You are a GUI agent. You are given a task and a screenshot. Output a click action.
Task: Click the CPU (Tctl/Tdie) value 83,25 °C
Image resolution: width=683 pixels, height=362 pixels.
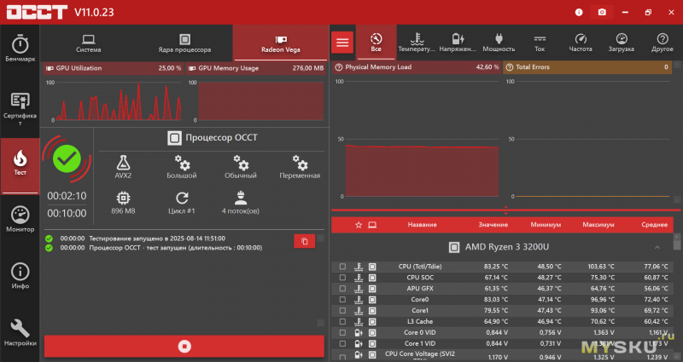[496, 267]
